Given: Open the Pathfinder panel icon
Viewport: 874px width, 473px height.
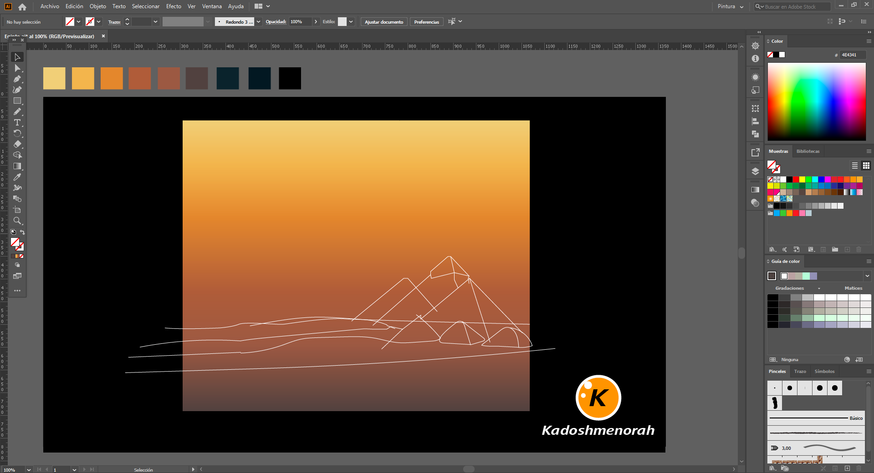Looking at the screenshot, I should pyautogui.click(x=755, y=134).
